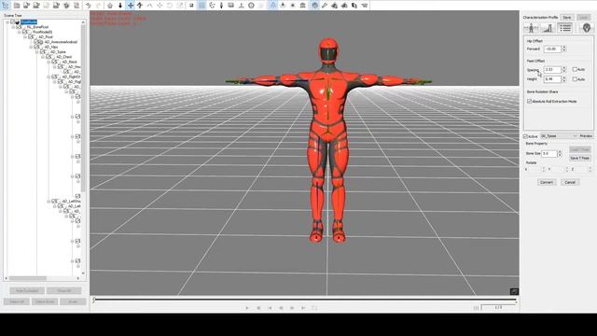The image size is (597, 336).
Task: Collapse the RootNode(0) expander
Action: pos(20,32)
